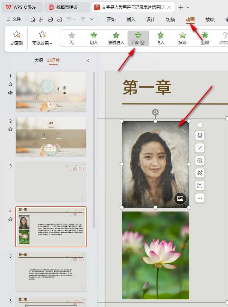Collapse the slide panel with the chevron
228x307 pixels.
tap(88, 60)
